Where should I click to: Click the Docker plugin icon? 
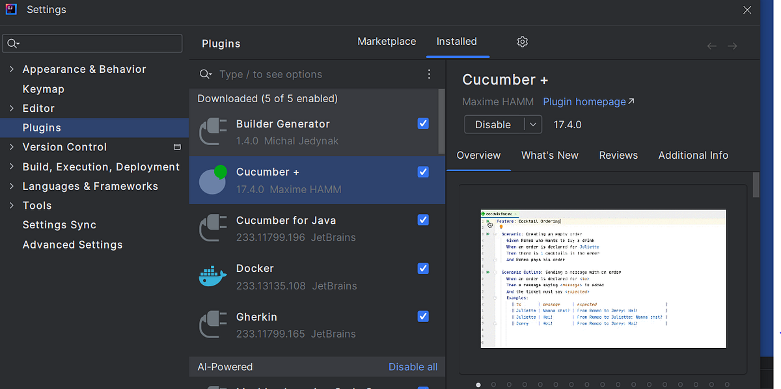213,276
